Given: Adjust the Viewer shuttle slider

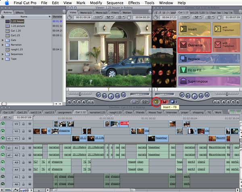Looking at the screenshot, I should (x=80, y=94).
